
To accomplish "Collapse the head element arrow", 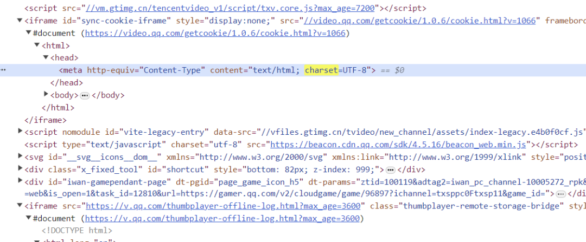I will pos(46,57).
